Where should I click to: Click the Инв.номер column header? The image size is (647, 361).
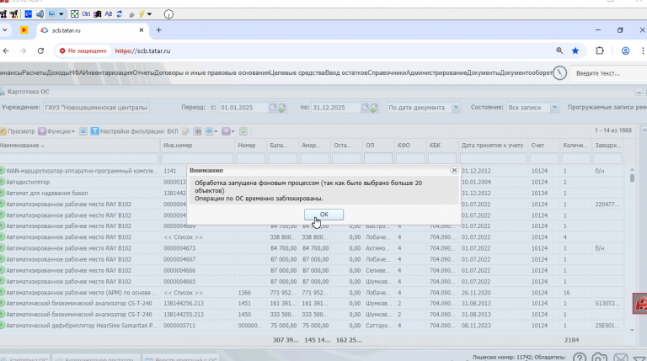tap(197, 145)
